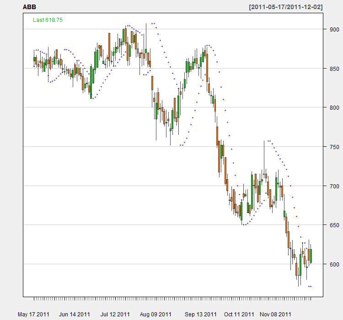
Task: Click the lowest blue SAR dot at bottom right
Action: point(311,287)
